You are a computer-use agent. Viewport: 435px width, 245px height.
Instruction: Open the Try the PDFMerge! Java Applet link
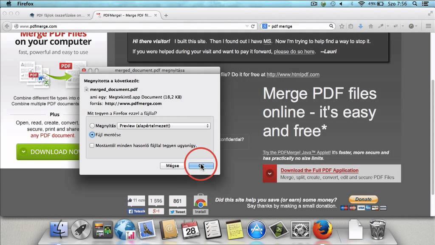click(297, 153)
